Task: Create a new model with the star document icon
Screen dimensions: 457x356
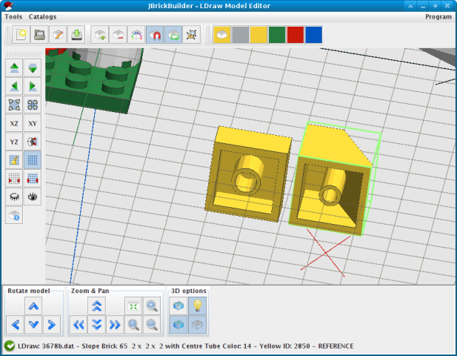Action: tap(21, 35)
